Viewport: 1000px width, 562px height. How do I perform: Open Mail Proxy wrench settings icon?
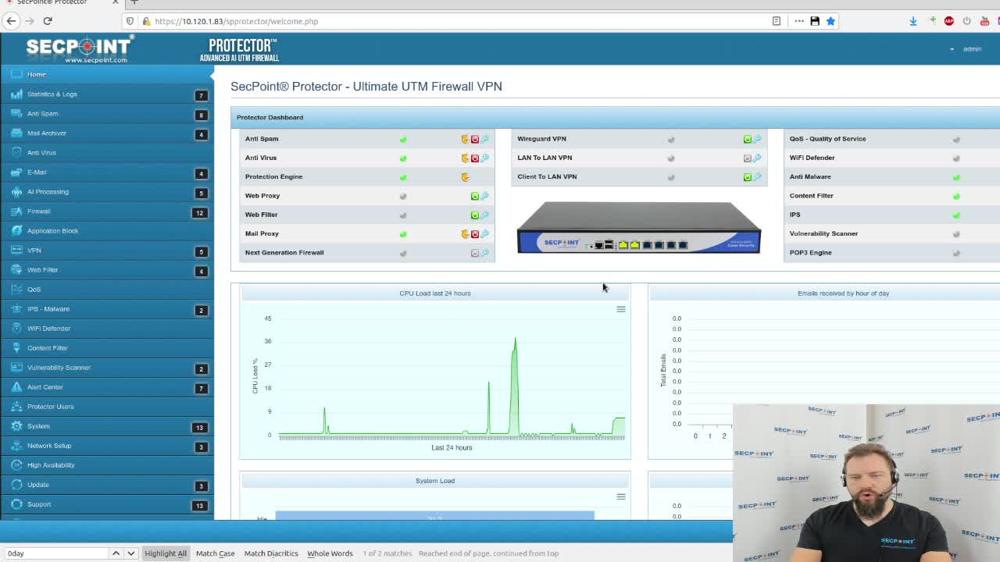[x=484, y=233]
